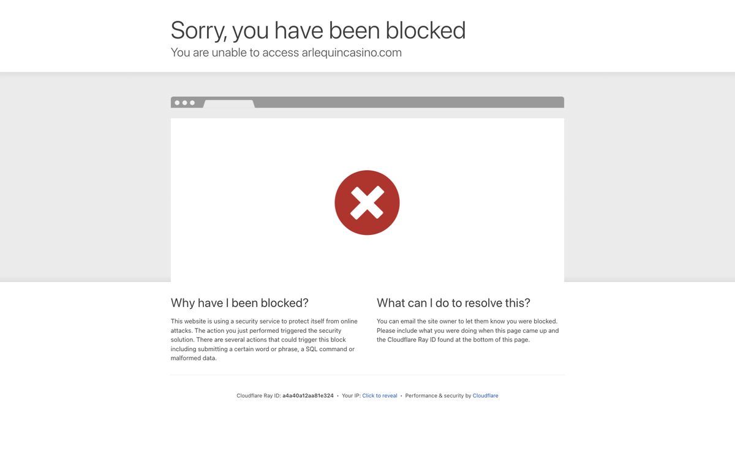The width and height of the screenshot is (735, 449).
Task: Reveal your IP via Click to reveal
Action: point(380,396)
